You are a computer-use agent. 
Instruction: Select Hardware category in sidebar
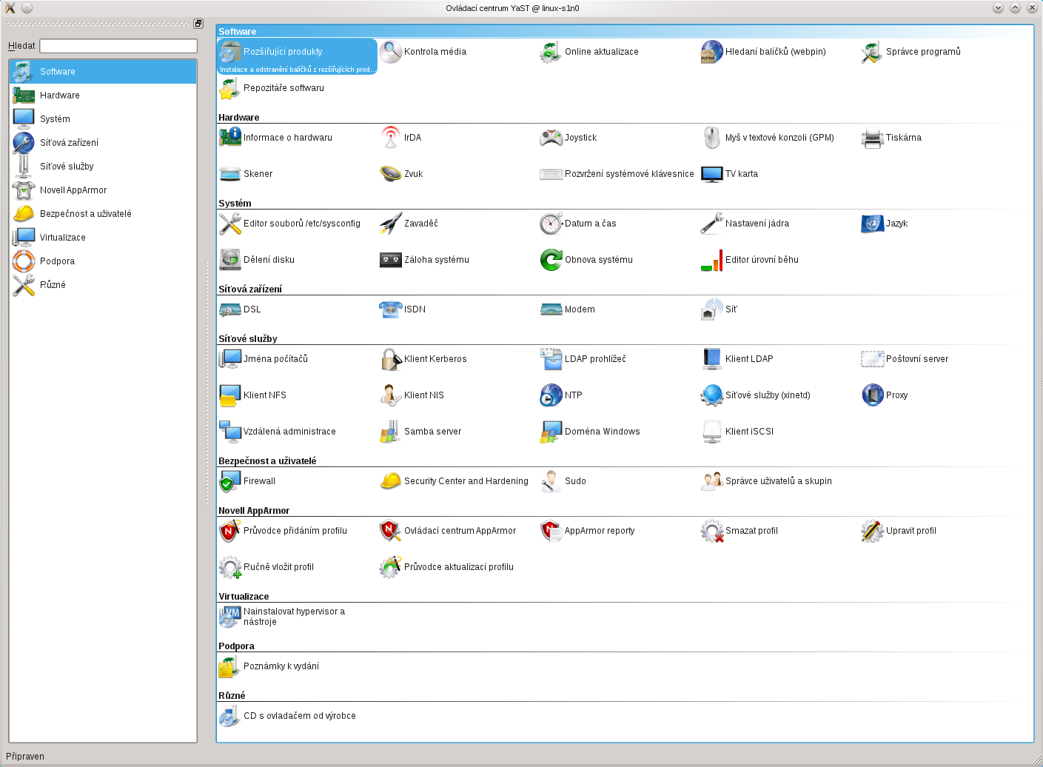103,96
